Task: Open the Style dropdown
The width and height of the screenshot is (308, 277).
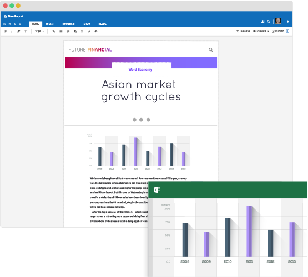Action: click(x=39, y=31)
